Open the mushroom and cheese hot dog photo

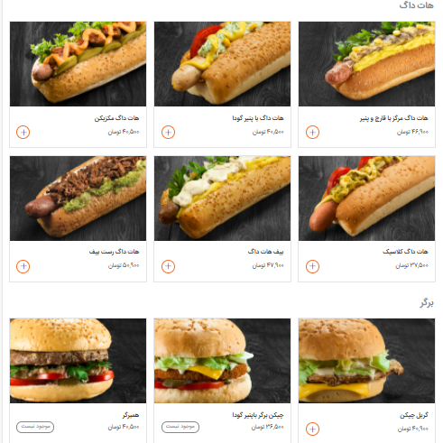tap(366, 64)
